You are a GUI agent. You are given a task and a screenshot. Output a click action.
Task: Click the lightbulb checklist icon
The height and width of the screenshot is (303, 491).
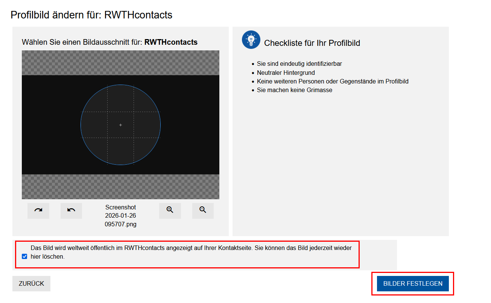tap(251, 40)
